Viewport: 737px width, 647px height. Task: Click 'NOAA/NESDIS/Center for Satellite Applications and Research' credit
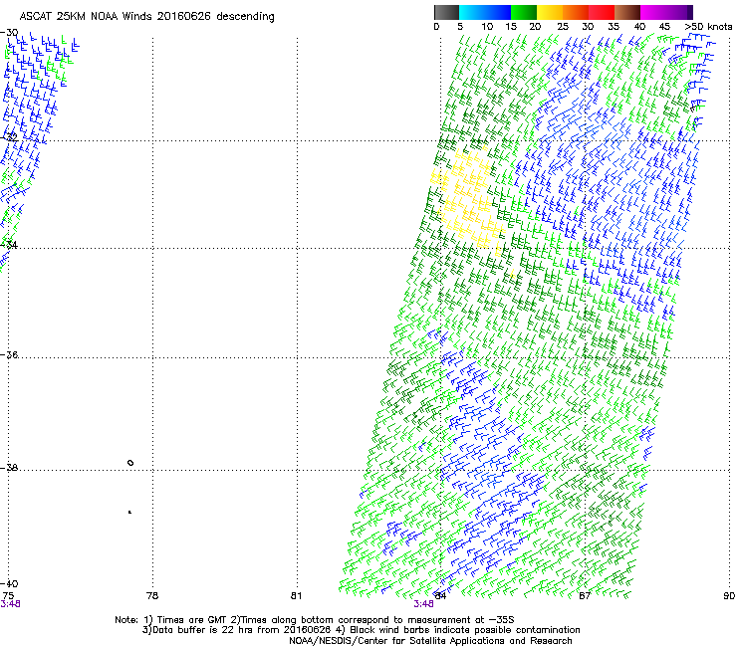click(x=430, y=641)
